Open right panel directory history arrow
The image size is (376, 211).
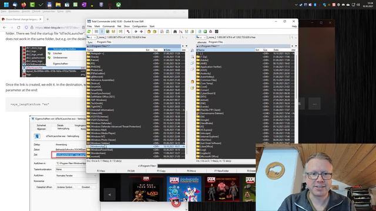click(x=296, y=46)
